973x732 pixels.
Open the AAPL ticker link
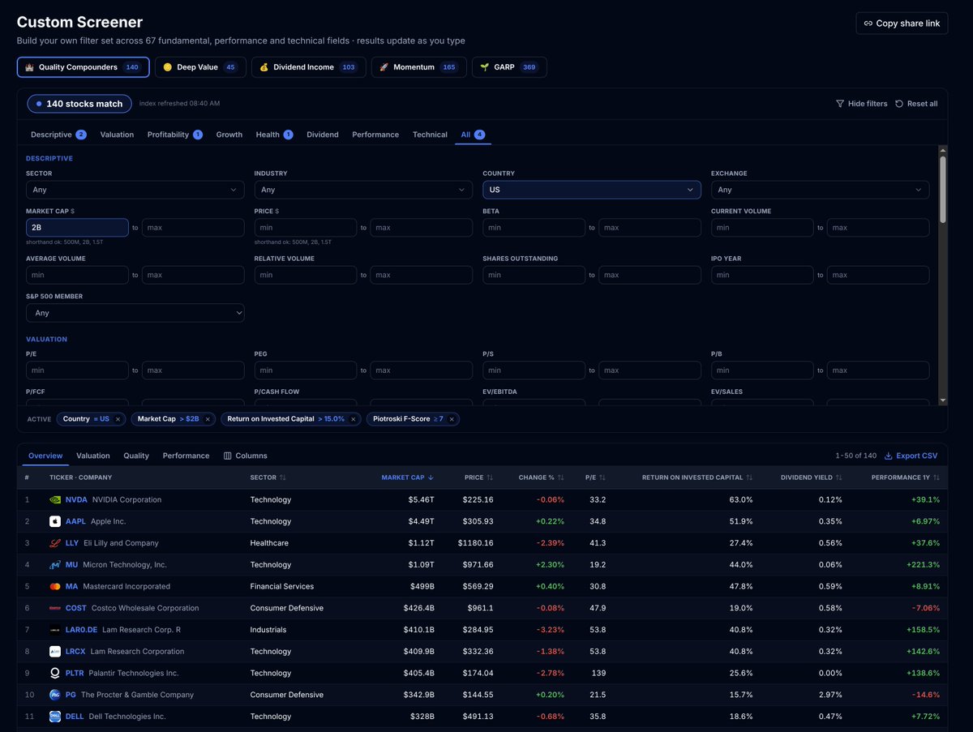pos(75,521)
